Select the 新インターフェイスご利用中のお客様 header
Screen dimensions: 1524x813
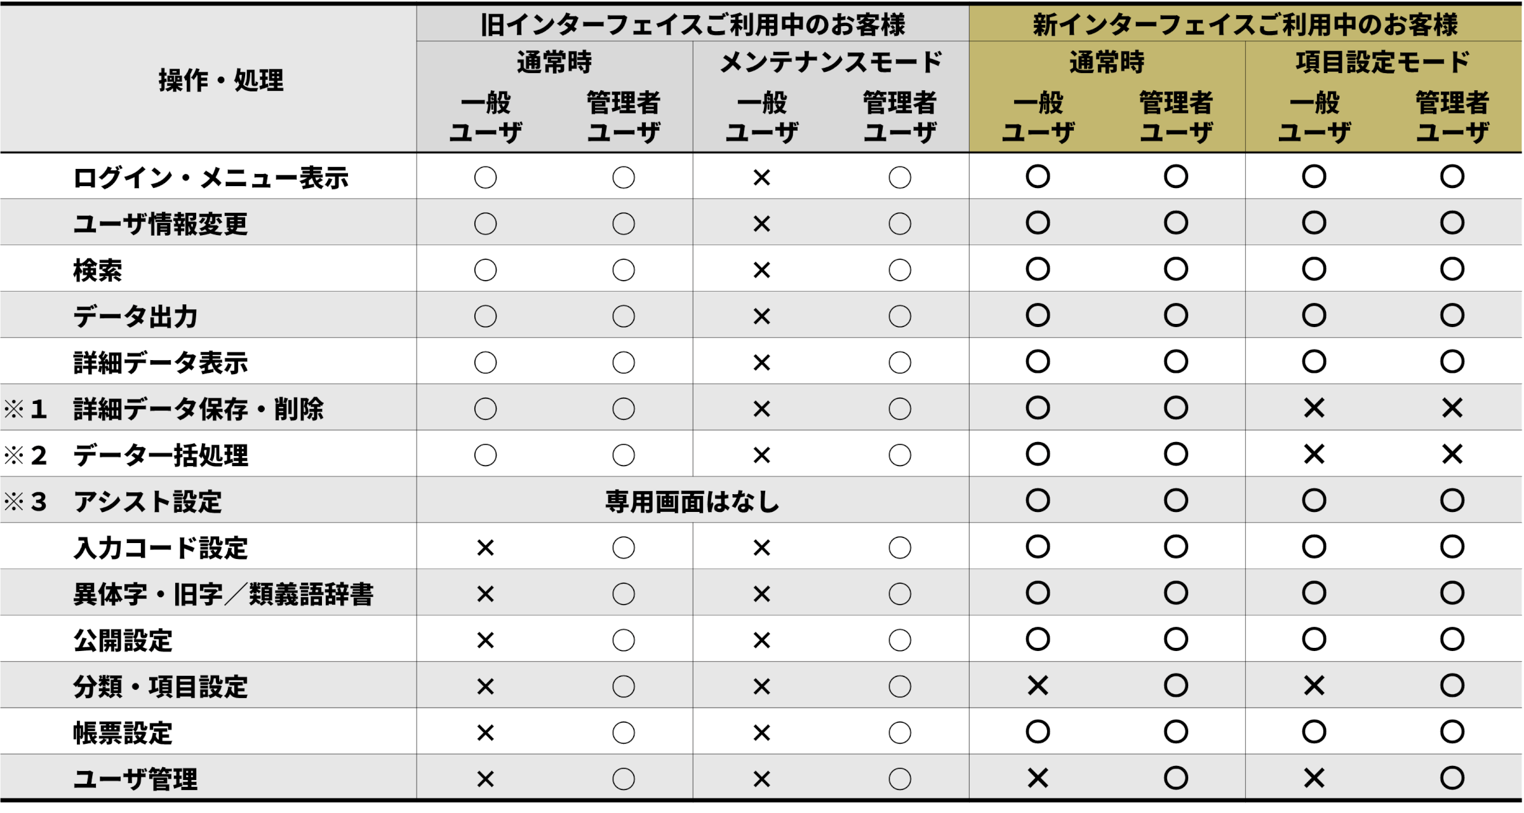click(1245, 25)
